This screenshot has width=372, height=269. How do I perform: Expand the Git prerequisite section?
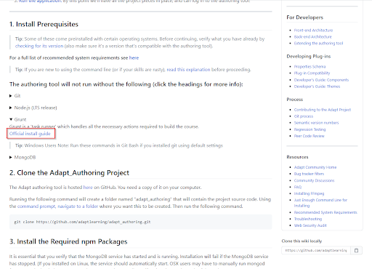click(15, 96)
